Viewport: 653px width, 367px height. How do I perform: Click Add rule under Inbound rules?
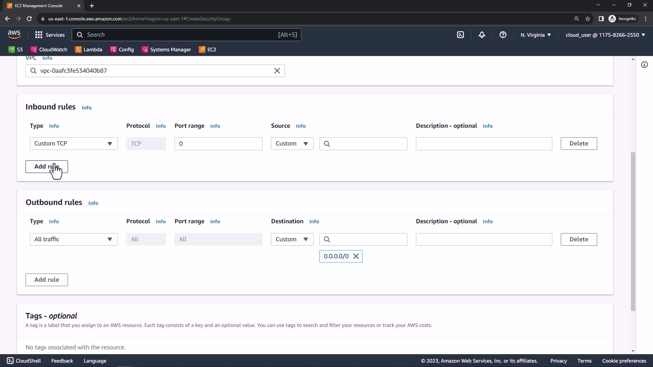[x=47, y=167]
